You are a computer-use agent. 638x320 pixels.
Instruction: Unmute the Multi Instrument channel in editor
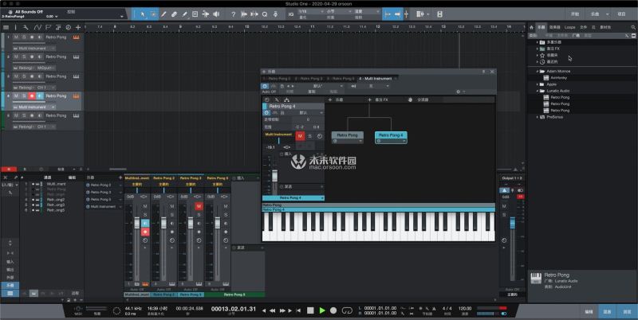[301, 136]
